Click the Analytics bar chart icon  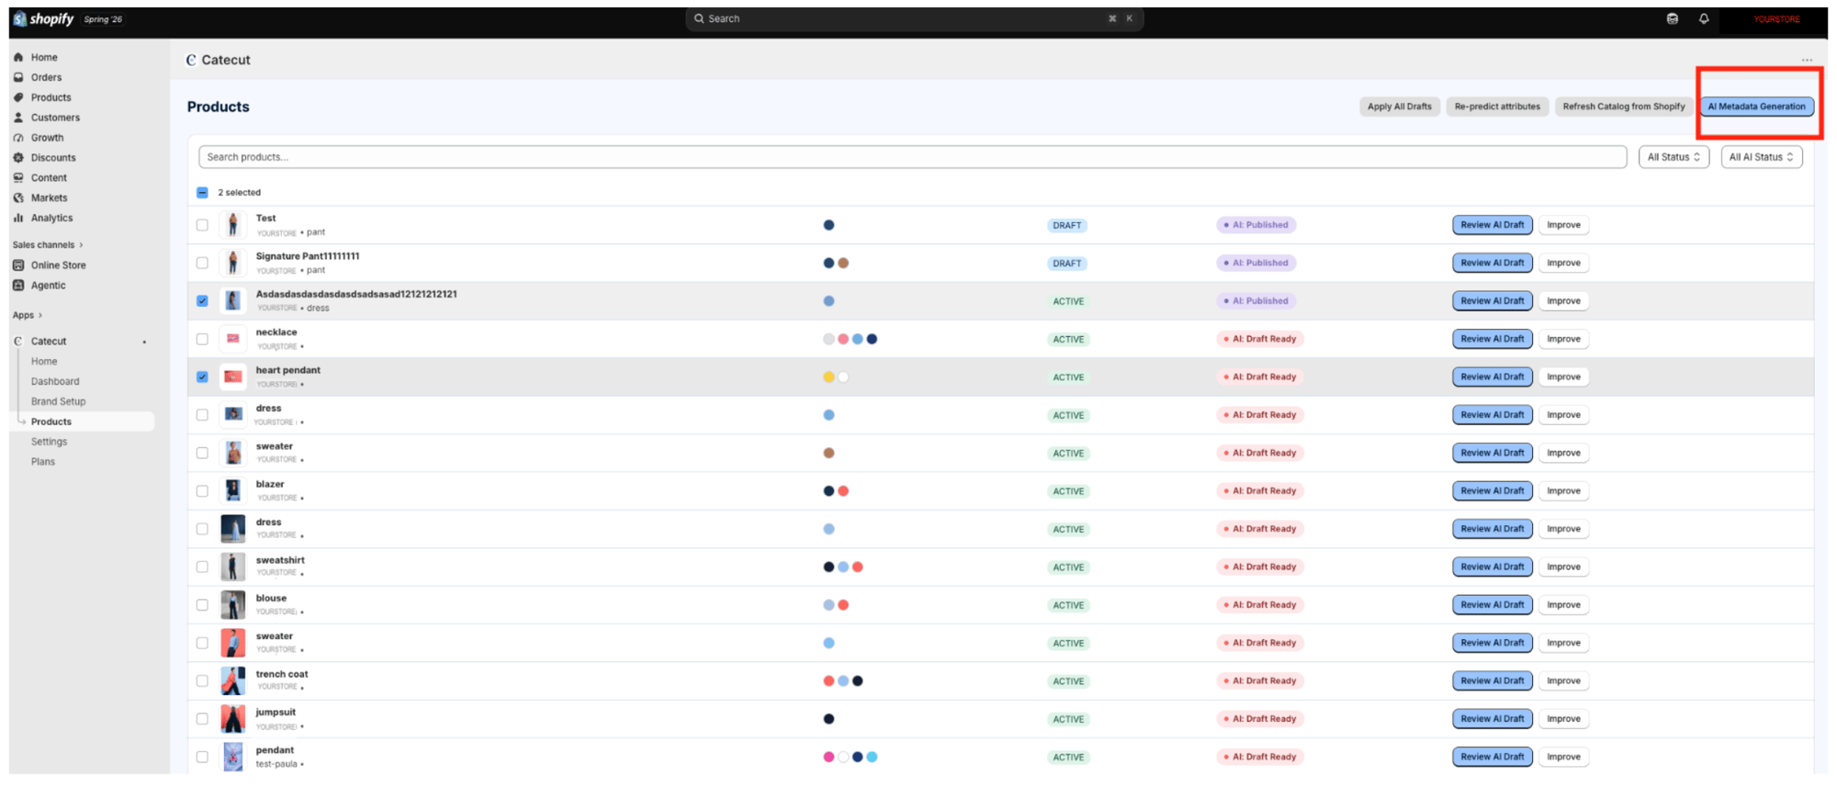pyautogui.click(x=18, y=218)
